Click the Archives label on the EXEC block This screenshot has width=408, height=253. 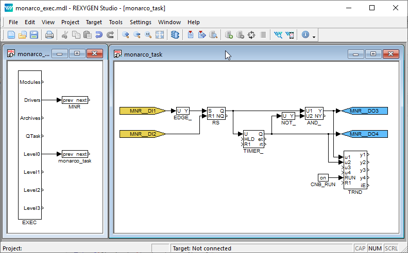[x=30, y=118]
